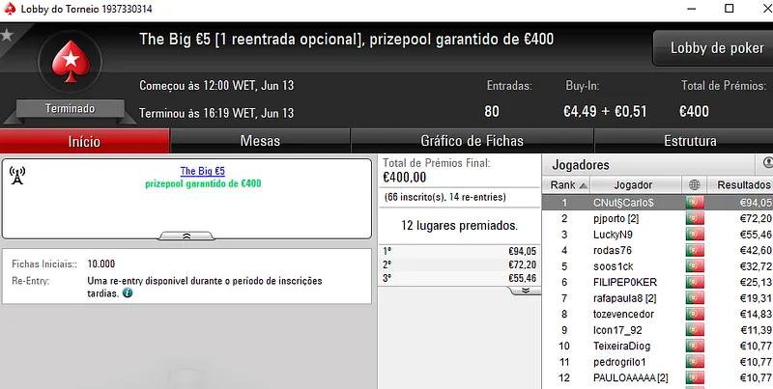Screen dimensions: 773x389
Task: Select the Início tab
Action: click(x=84, y=141)
